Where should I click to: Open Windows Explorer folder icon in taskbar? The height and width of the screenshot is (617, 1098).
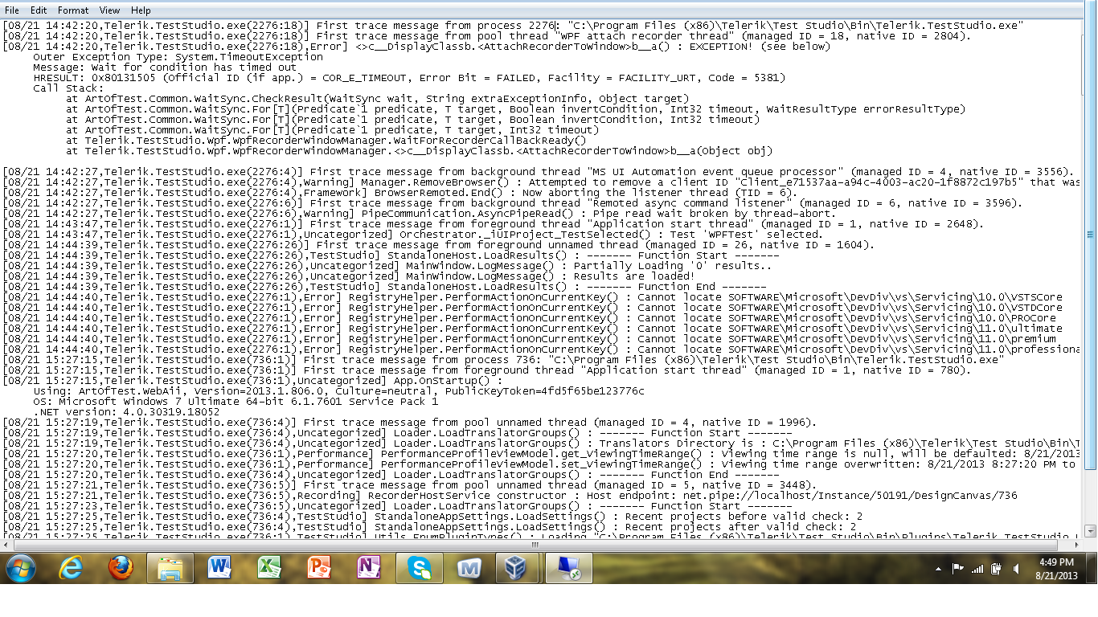tap(170, 568)
